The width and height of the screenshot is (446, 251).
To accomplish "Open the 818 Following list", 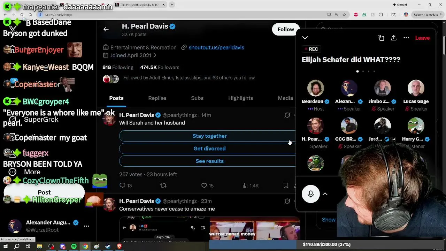I will pyautogui.click(x=118, y=67).
